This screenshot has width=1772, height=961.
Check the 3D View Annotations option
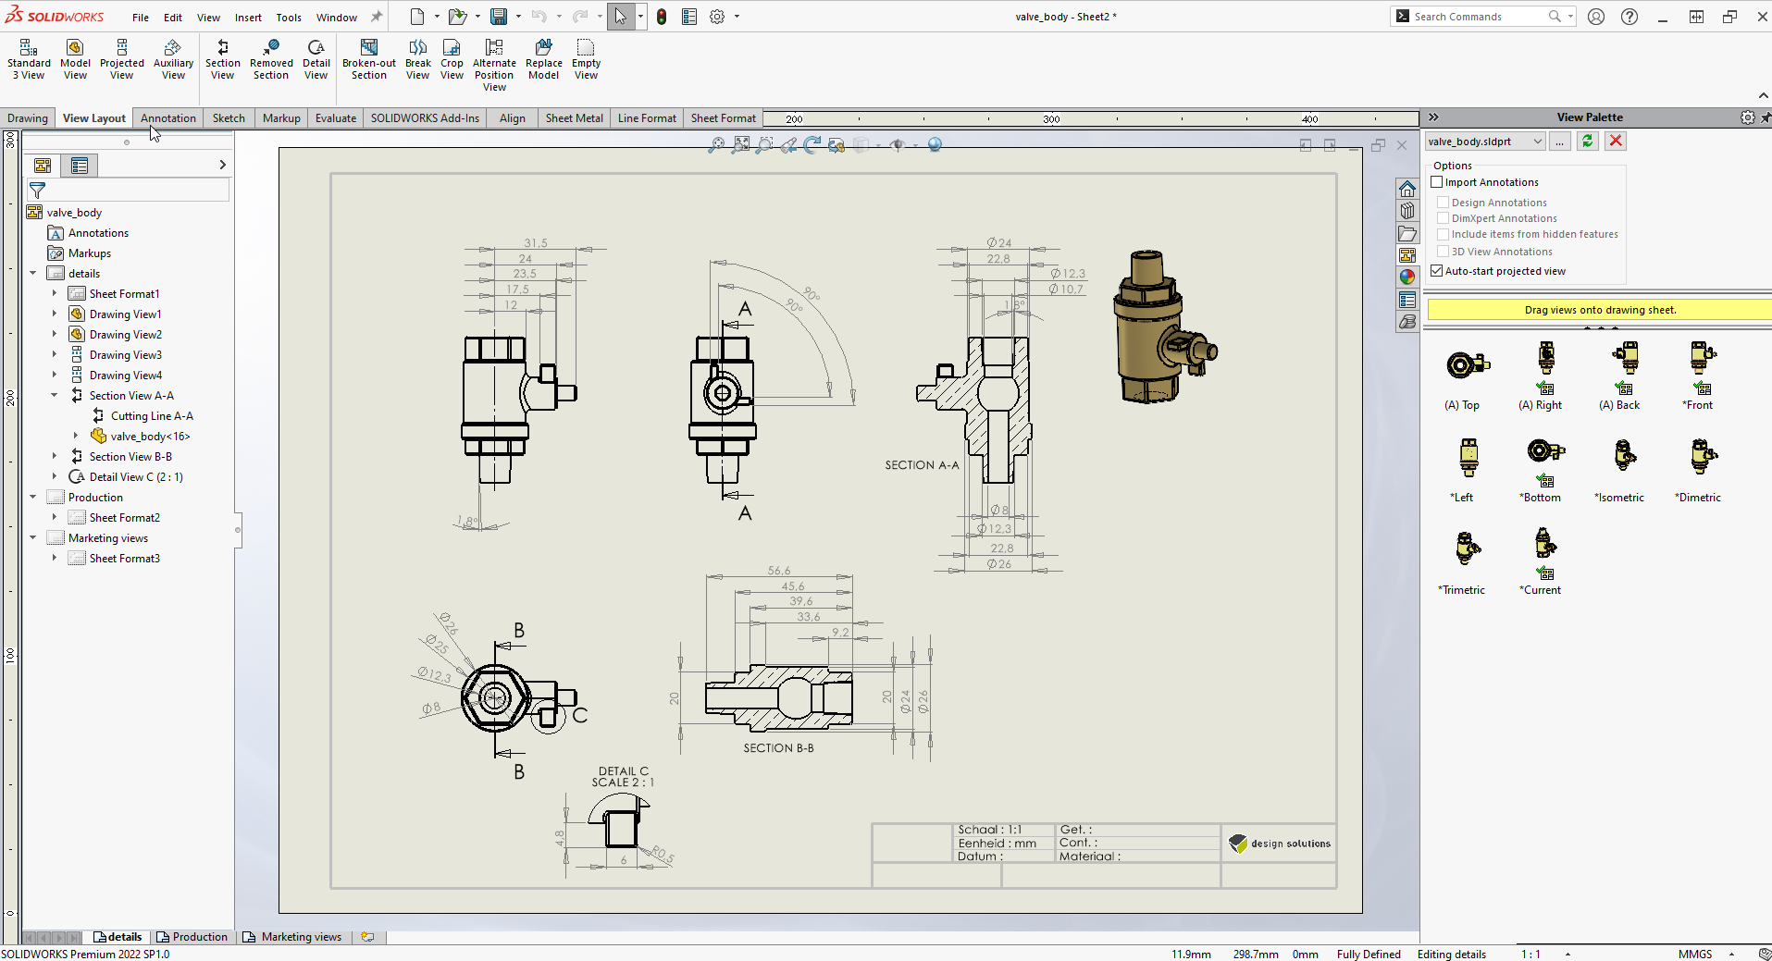coord(1444,251)
